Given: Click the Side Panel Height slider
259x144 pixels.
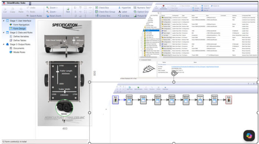Looking at the screenshot, I should pyautogui.click(x=74, y=40).
